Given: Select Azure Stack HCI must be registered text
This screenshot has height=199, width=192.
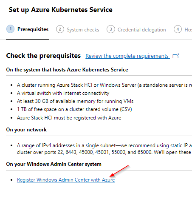Looking at the screenshot, I should click(x=69, y=118).
